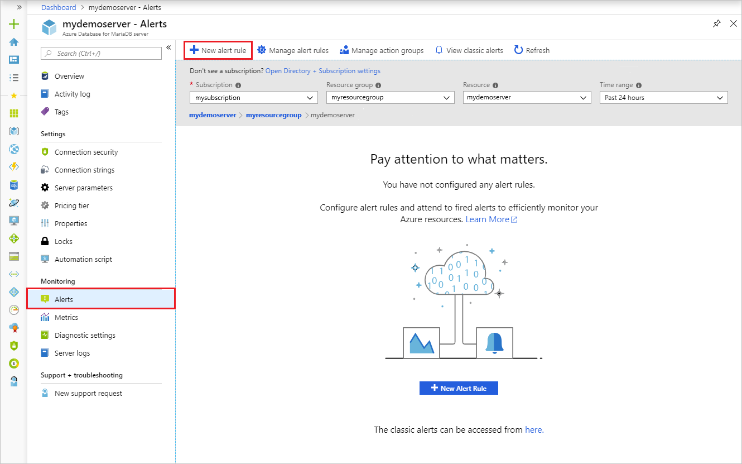742x464 pixels.
Task: Open Azure Active Directory blue diamond icon
Action: (x=14, y=292)
